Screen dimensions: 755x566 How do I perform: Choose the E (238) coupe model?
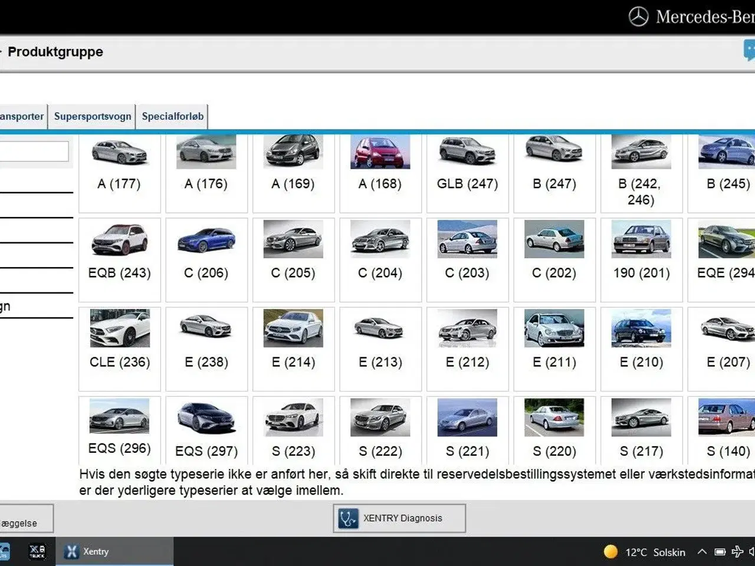tap(206, 349)
